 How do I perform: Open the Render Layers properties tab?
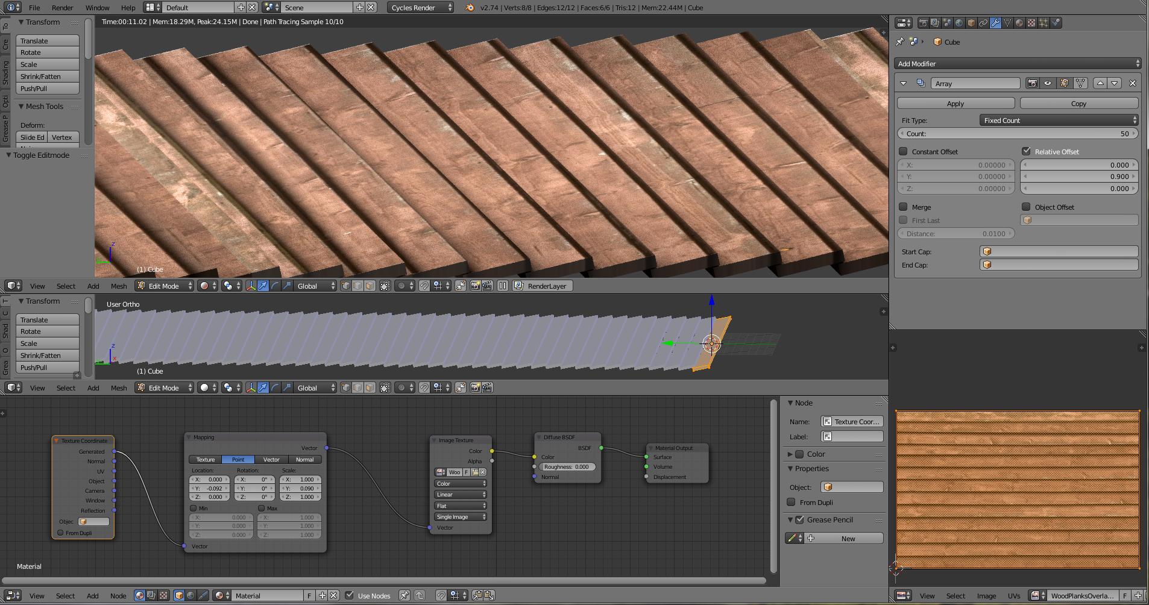coord(935,23)
